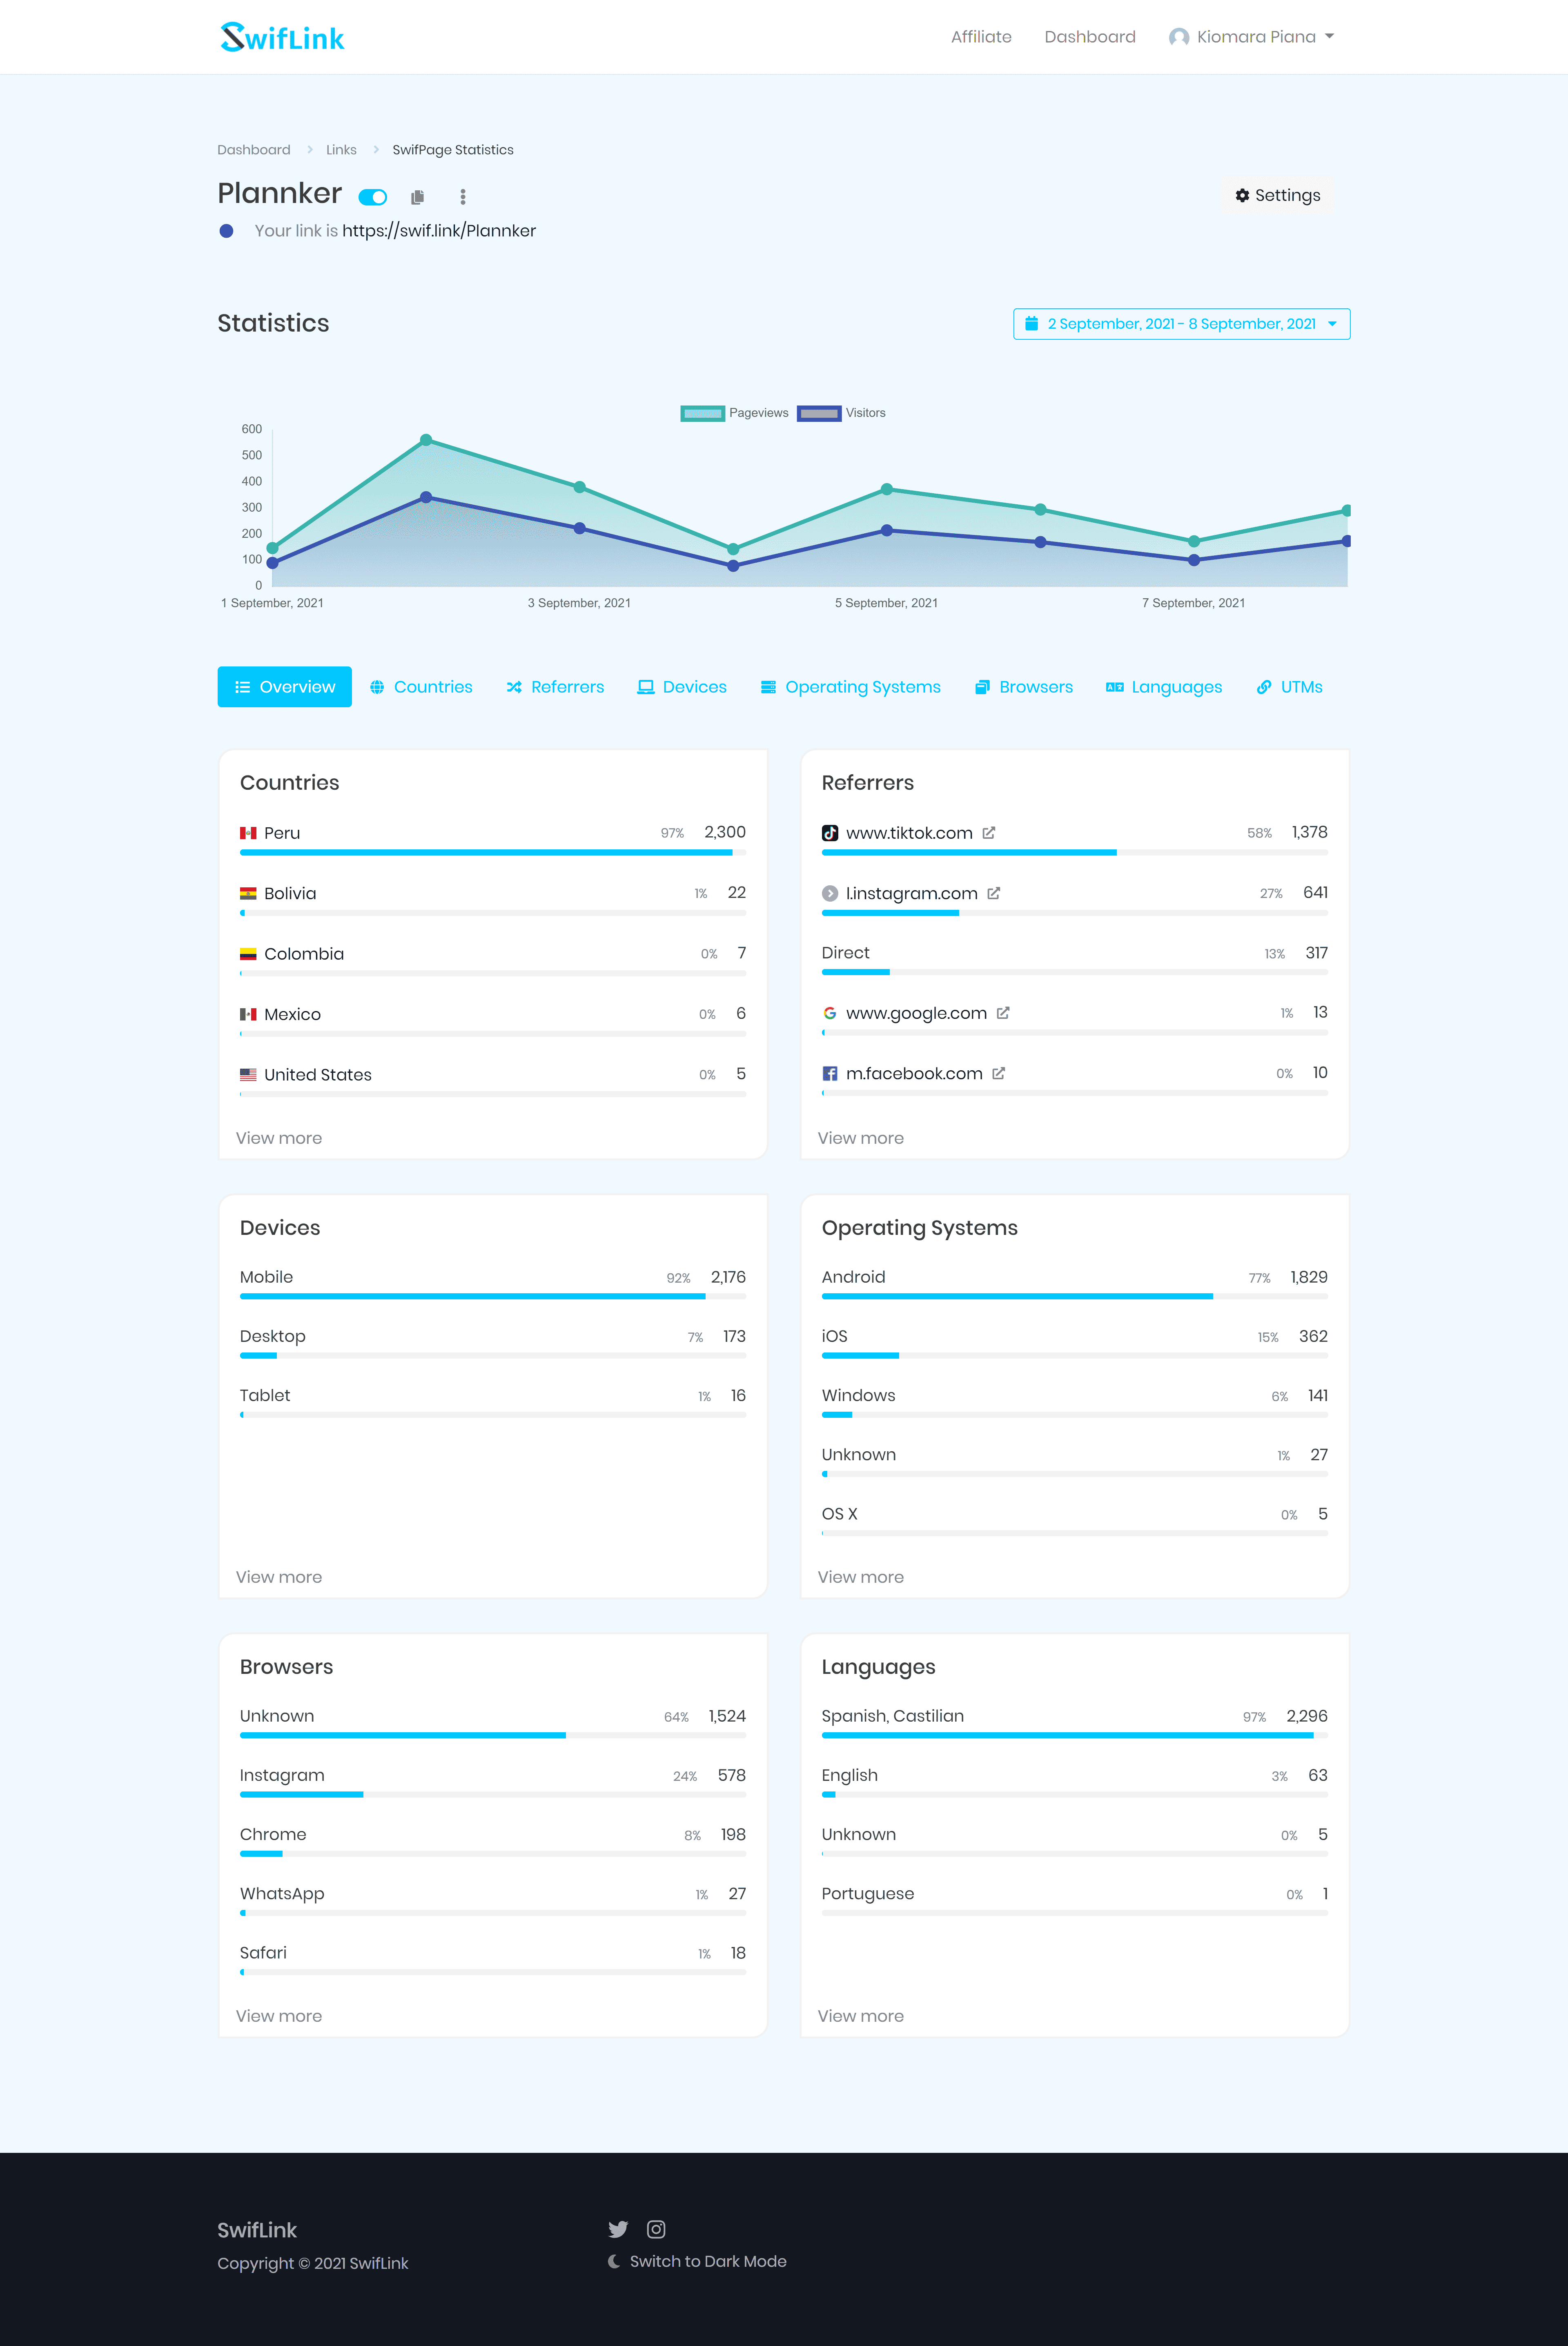View more in Countries card
The height and width of the screenshot is (2346, 1568).
click(279, 1138)
